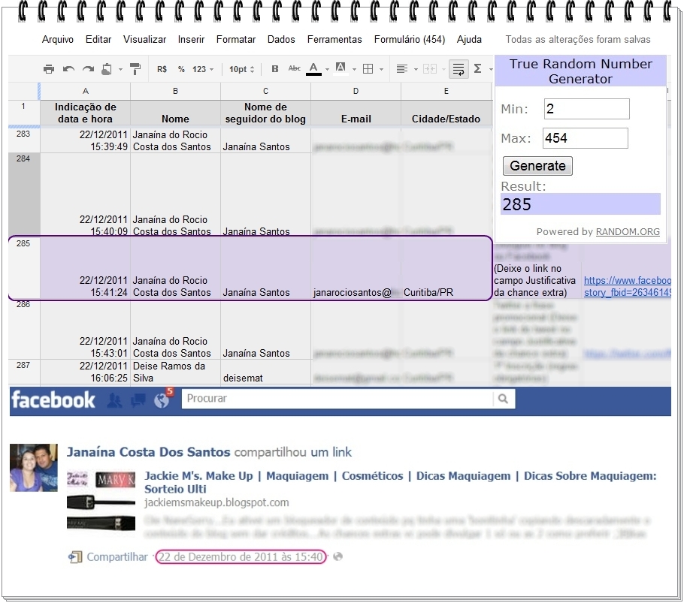This screenshot has height=603, width=684.
Task: Click the Facebook search magnifier button
Action: [504, 399]
